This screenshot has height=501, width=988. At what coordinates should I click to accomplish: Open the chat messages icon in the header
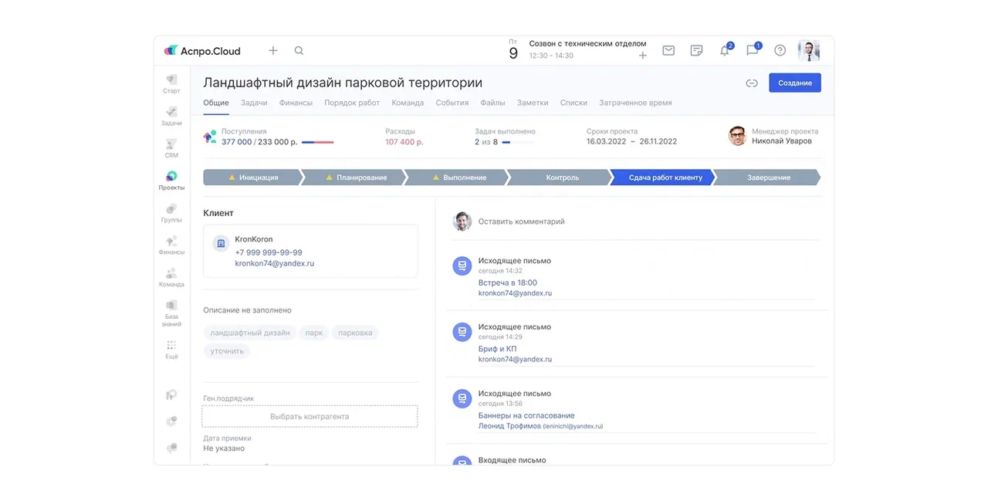[752, 51]
